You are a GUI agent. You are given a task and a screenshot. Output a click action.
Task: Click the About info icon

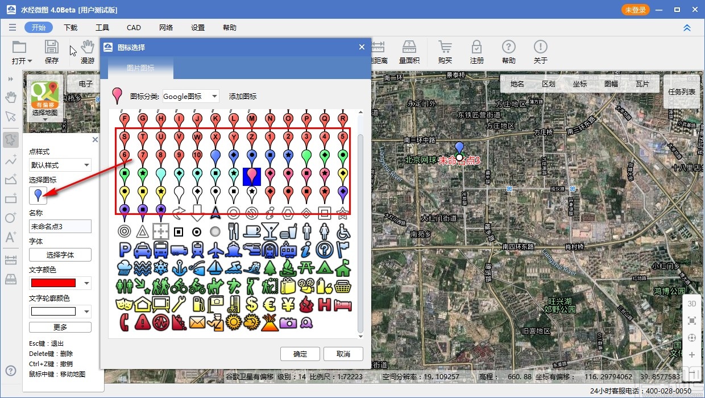(x=541, y=52)
